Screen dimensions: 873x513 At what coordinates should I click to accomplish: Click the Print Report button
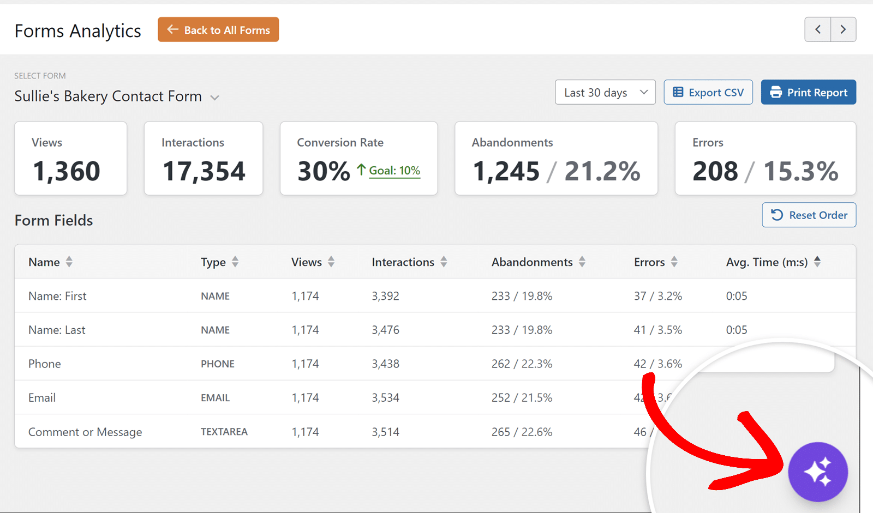(x=809, y=92)
